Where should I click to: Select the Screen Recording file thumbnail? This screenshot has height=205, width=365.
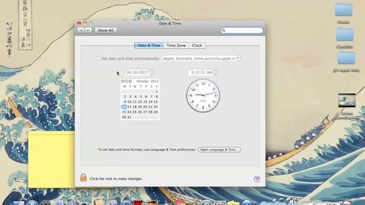tap(347, 100)
